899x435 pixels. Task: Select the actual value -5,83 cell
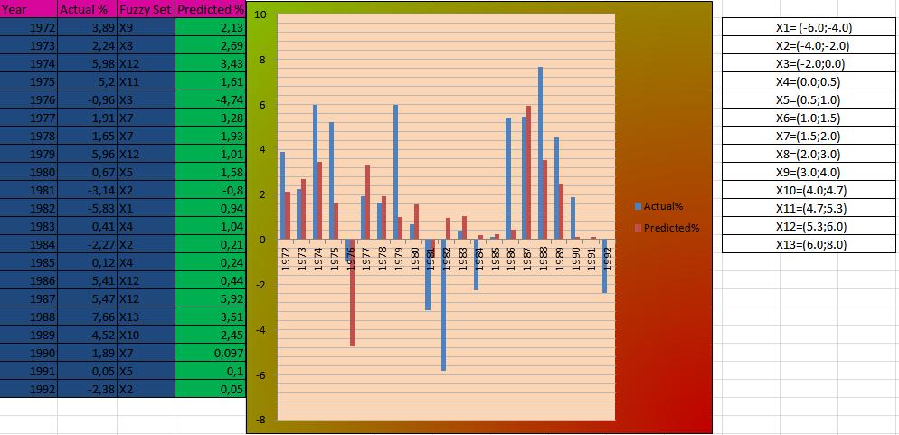[x=86, y=208]
